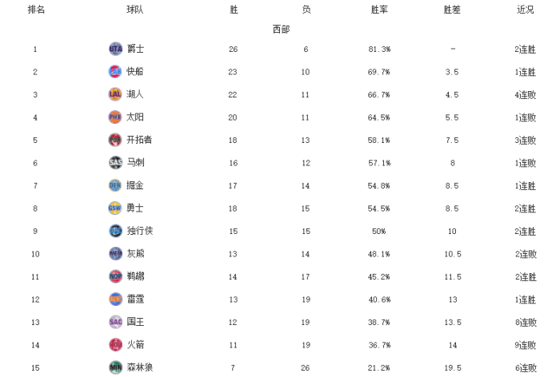Click the Clippers team logo
The height and width of the screenshot is (377, 560).
tap(115, 72)
